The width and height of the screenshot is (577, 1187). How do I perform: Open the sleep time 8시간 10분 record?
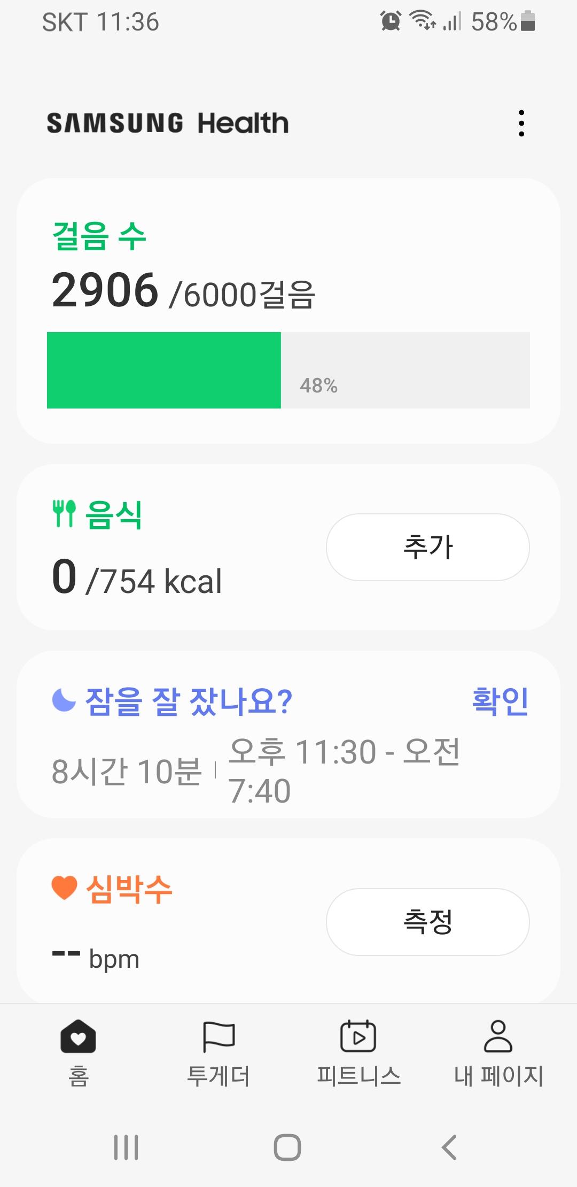(127, 771)
